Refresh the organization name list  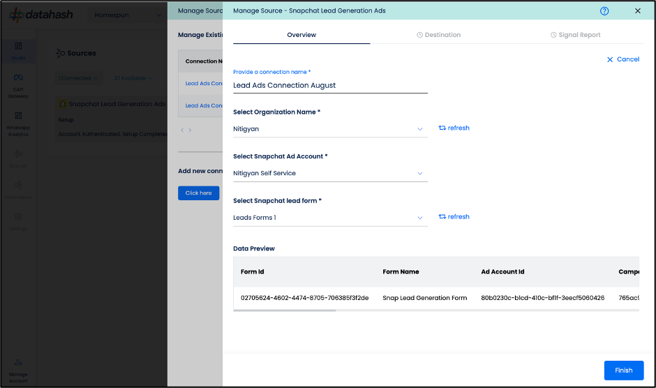(x=454, y=128)
